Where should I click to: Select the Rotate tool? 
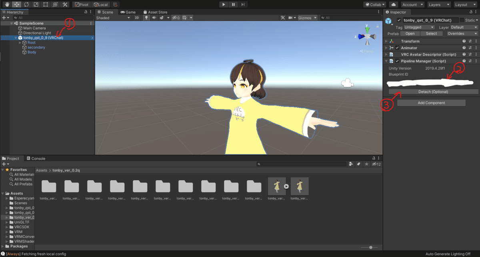tap(26, 4)
